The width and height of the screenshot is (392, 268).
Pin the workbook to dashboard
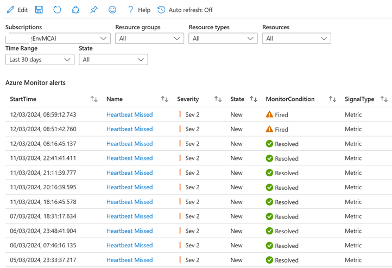coord(94,10)
